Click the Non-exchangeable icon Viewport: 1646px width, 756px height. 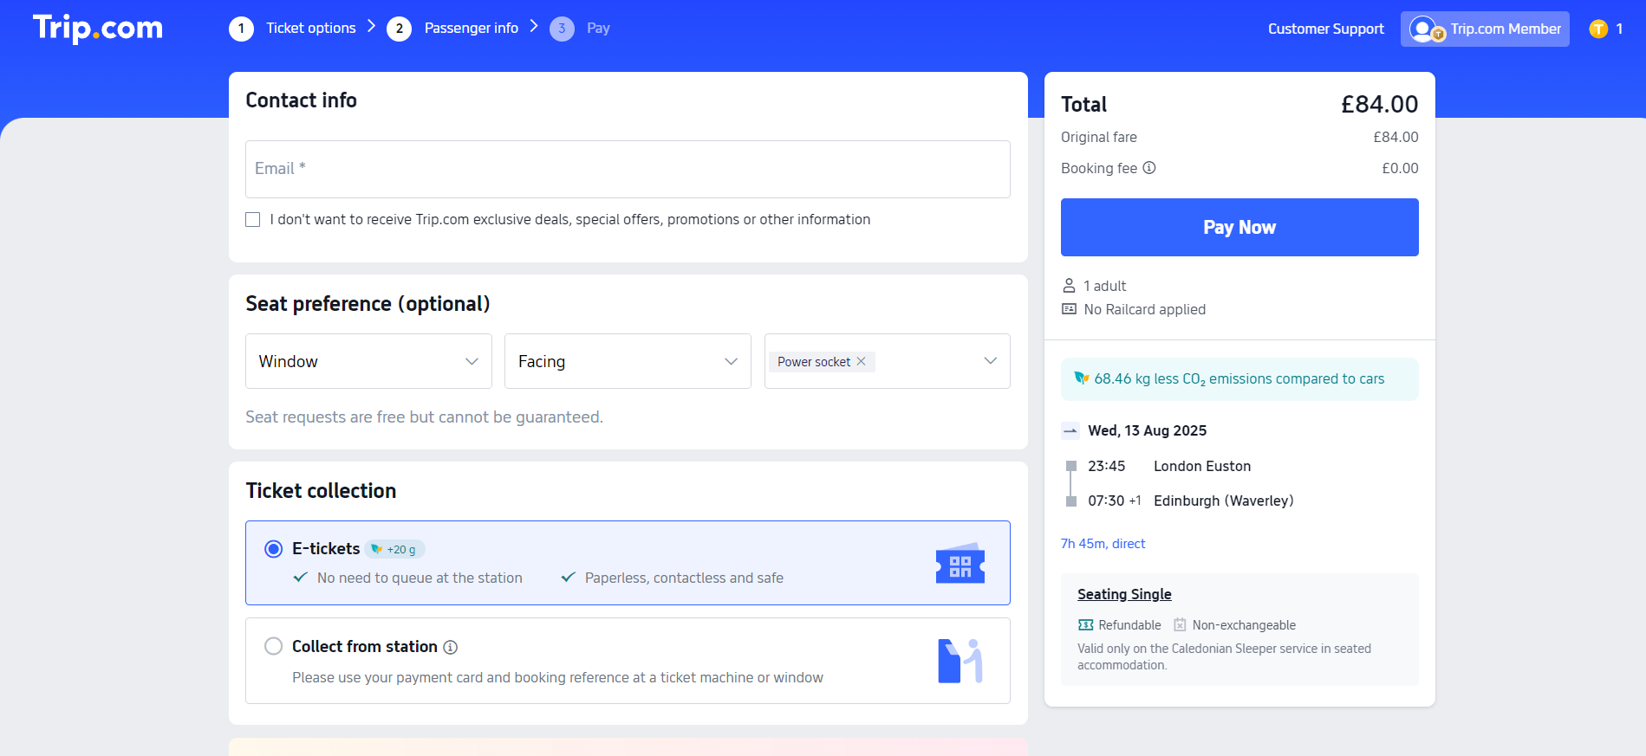1180,625
